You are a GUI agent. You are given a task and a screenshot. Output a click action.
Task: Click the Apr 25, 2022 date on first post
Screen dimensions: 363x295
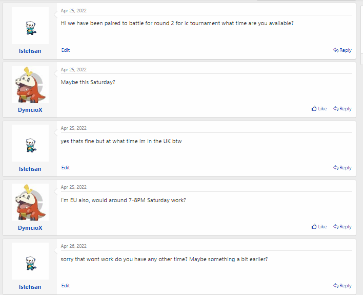tap(74, 10)
